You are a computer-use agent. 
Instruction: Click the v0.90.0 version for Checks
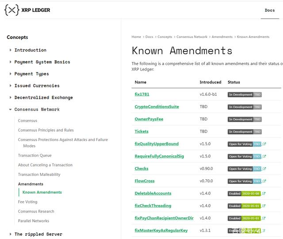(206, 169)
